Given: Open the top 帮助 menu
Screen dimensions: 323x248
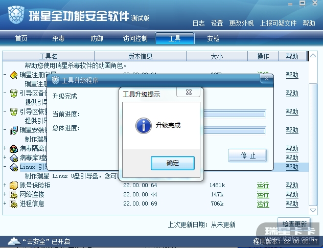Looking at the screenshot, I should click(x=309, y=23).
